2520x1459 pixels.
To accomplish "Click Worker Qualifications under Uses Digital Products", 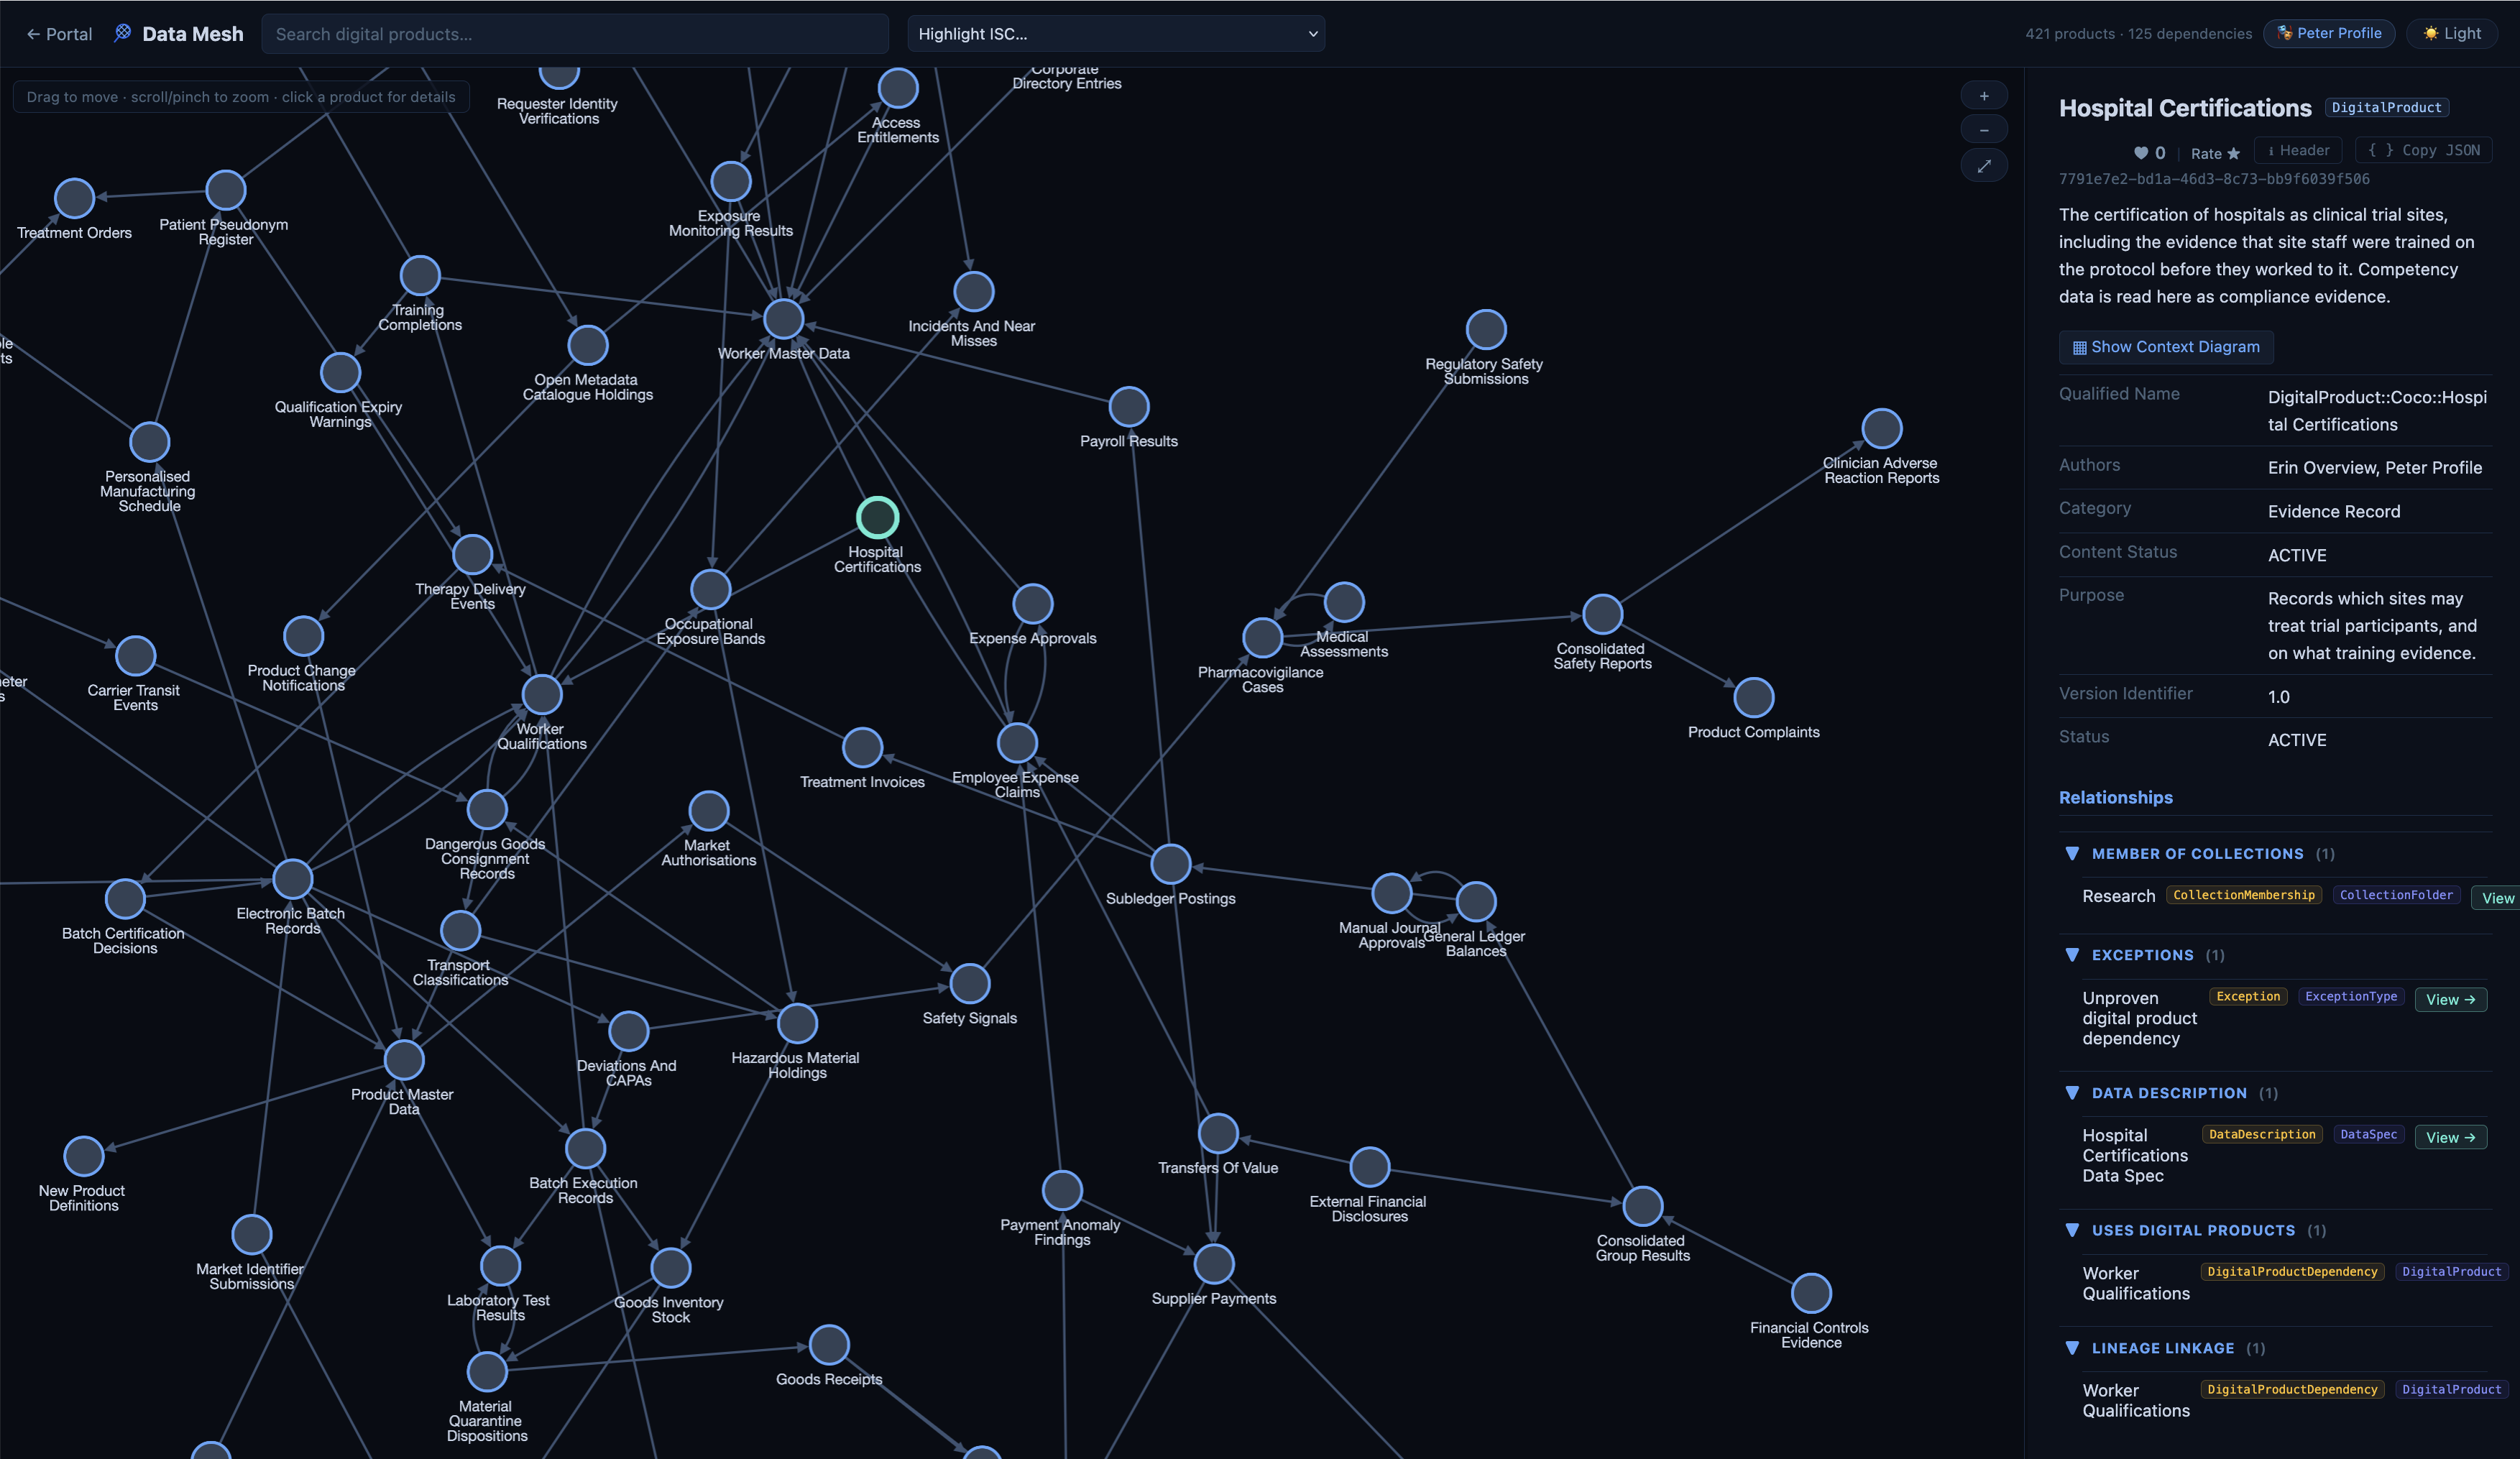I will (2135, 1283).
